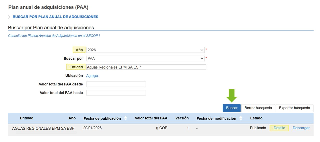Sort Fecha de modificación ascending arrow
Viewport: 320px width, 142px height.
(241, 117)
